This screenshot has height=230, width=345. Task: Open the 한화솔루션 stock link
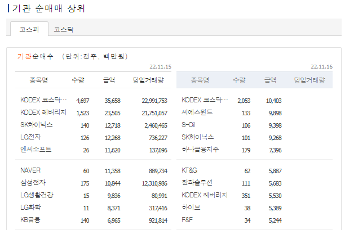(197, 183)
